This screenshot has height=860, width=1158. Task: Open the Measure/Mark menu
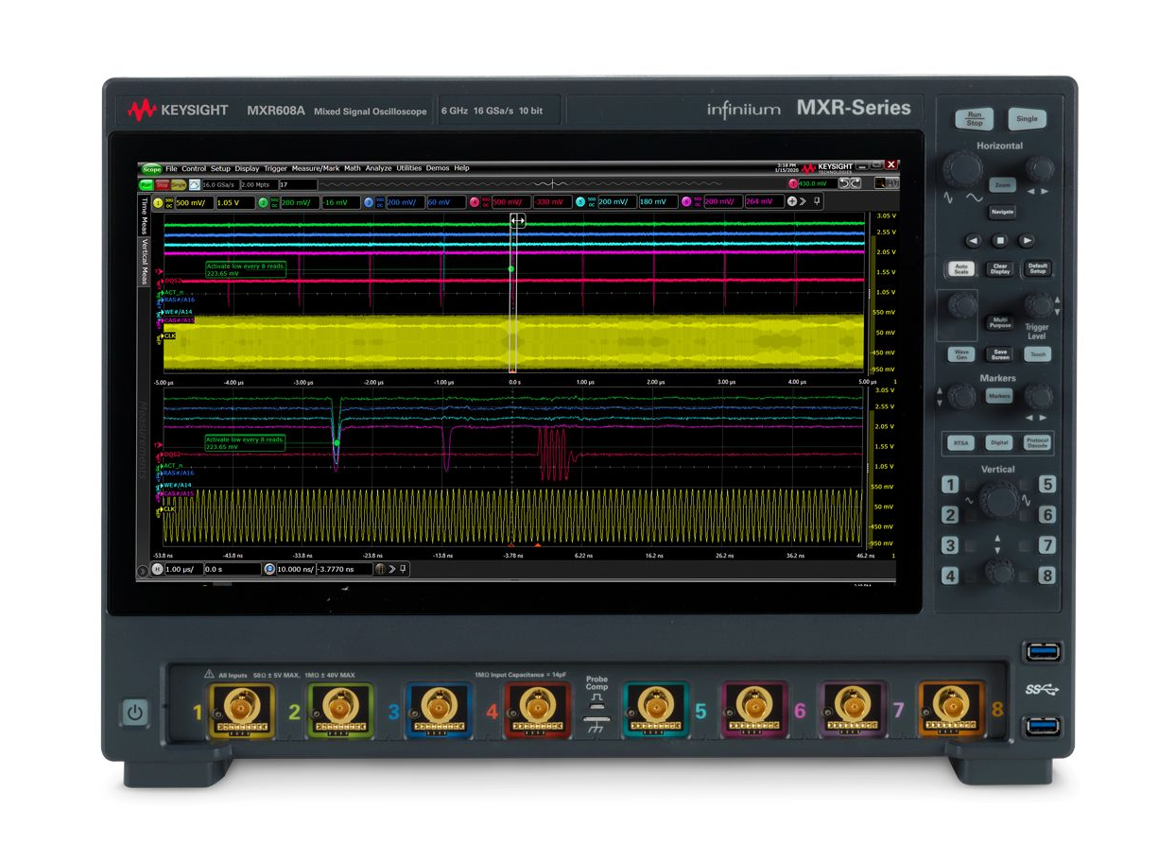coord(316,168)
